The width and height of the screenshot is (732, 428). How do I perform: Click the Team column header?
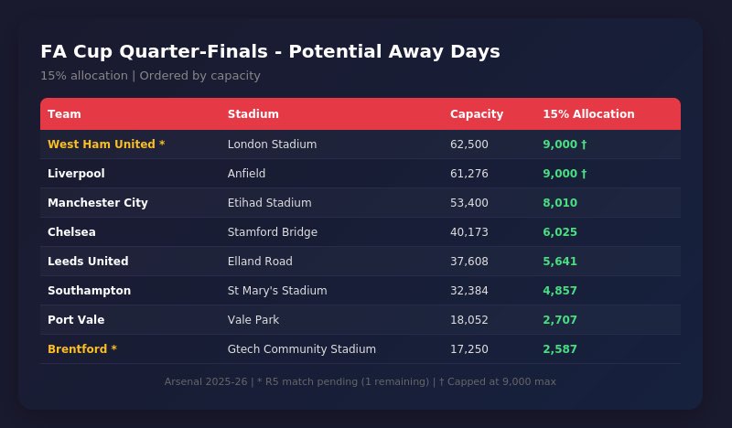[x=64, y=114]
